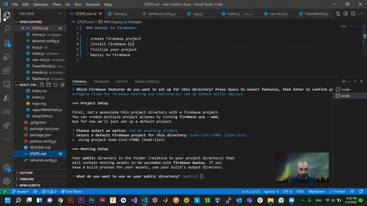Maximize the terminal panel size

(355, 81)
